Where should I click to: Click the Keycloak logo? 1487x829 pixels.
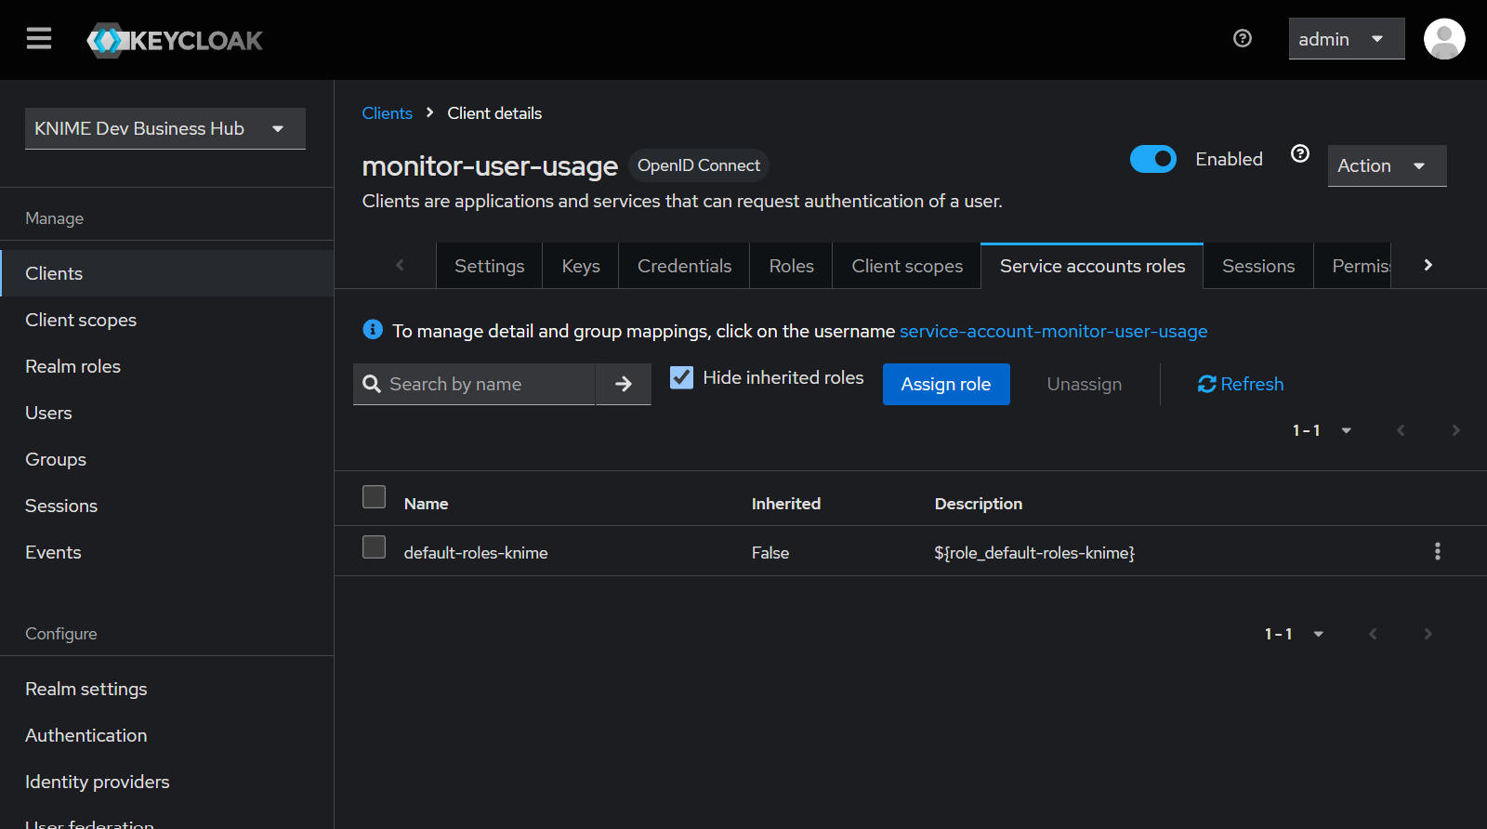[x=175, y=40]
